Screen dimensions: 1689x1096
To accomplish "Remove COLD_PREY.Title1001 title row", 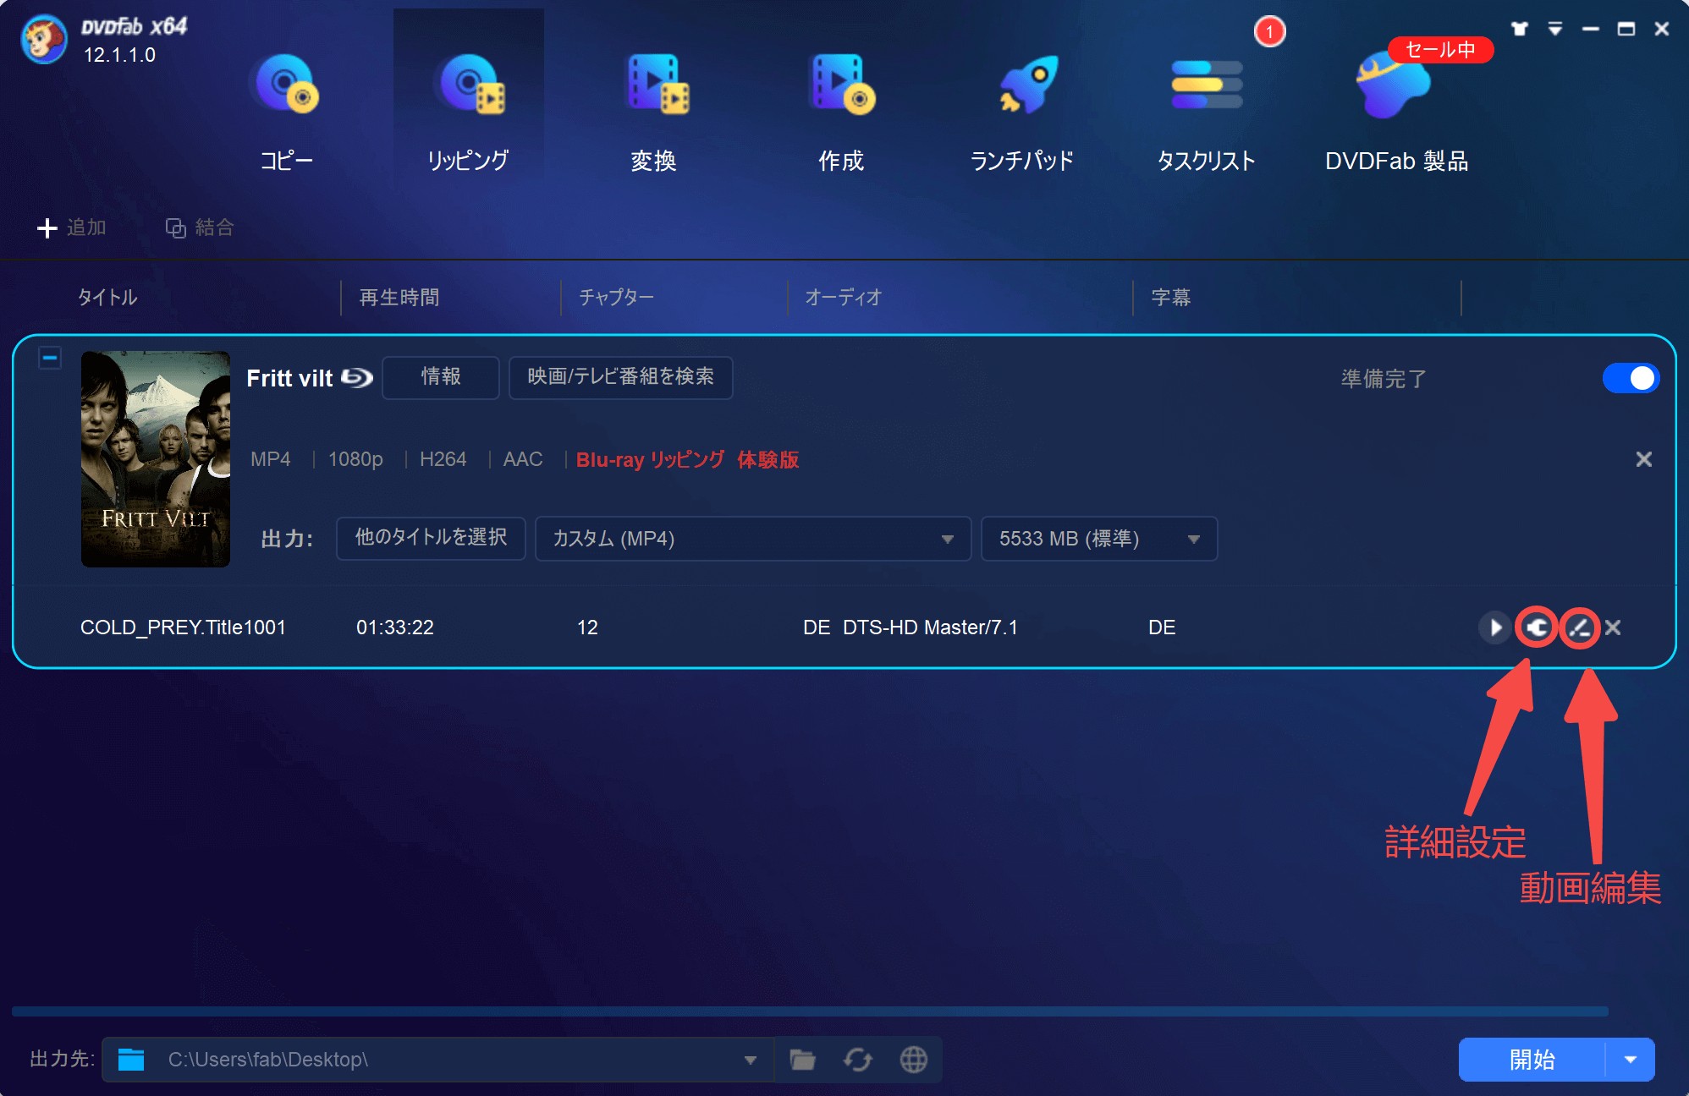I will 1613,627.
